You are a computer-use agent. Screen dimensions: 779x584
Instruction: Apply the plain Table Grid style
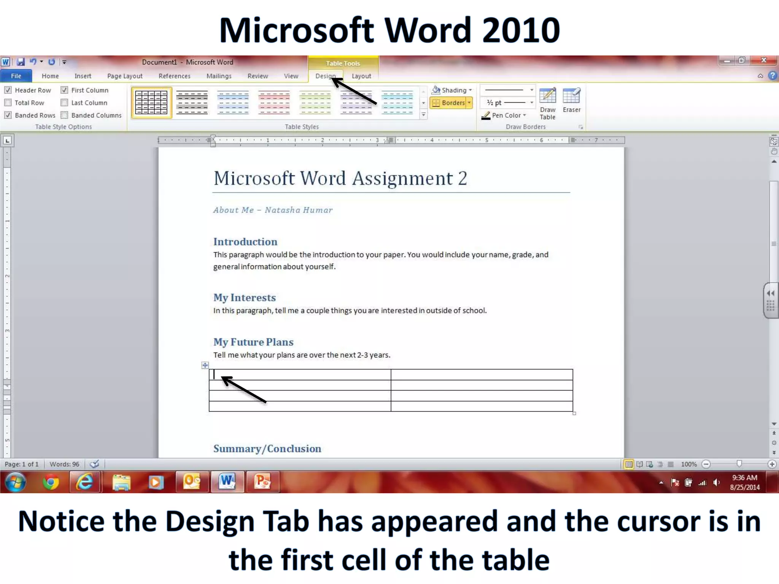[x=151, y=103]
